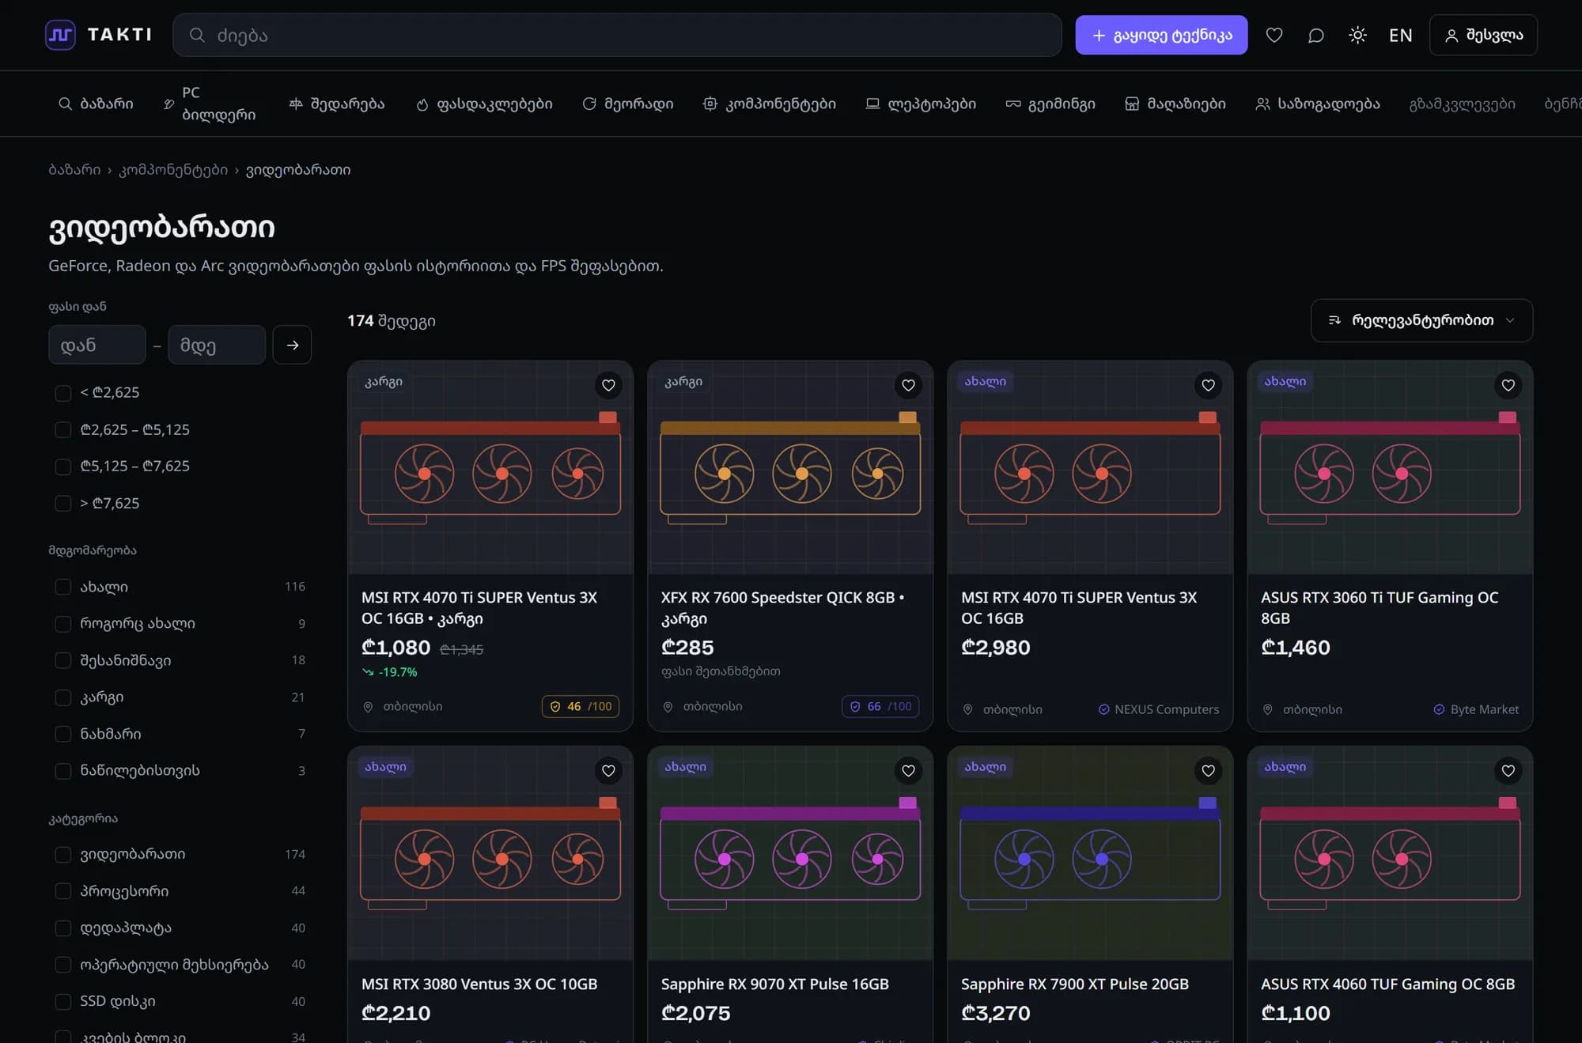Image resolution: width=1582 pixels, height=1043 pixels.
Task: Click the TAKTI logo icon
Action: click(60, 35)
